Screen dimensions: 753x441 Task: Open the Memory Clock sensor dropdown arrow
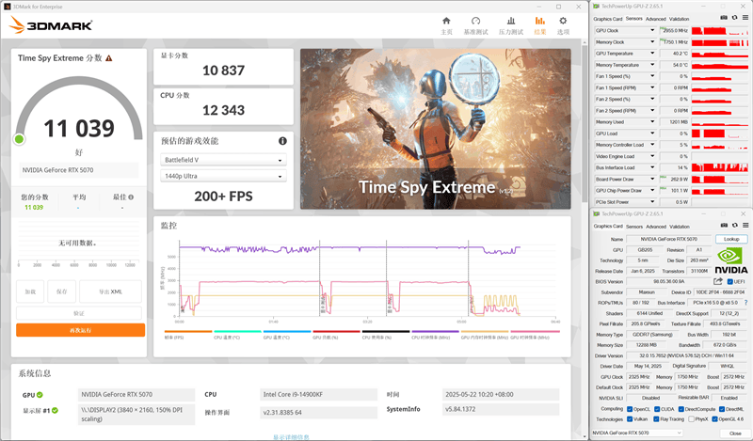(652, 41)
